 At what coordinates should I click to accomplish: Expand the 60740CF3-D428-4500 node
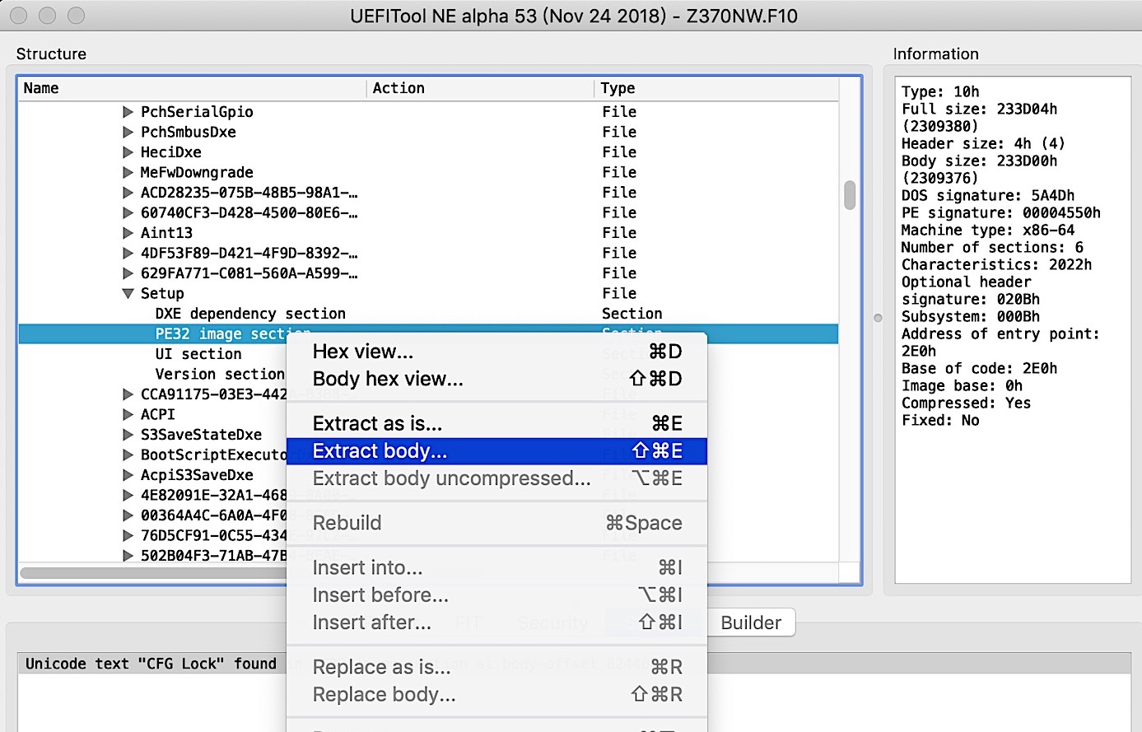click(x=128, y=212)
